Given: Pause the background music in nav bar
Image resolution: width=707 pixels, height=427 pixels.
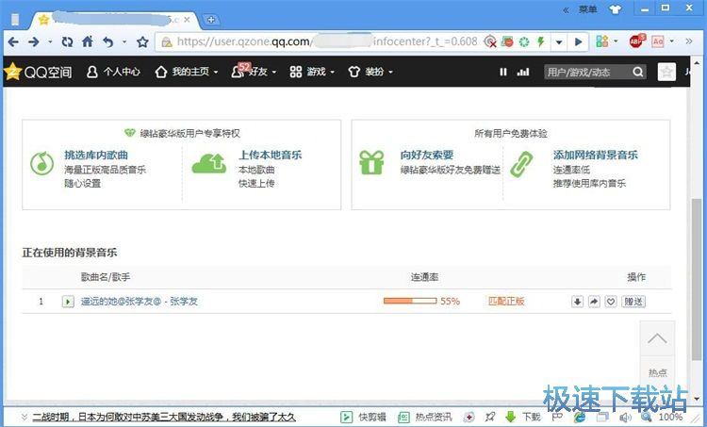Looking at the screenshot, I should click(x=503, y=72).
